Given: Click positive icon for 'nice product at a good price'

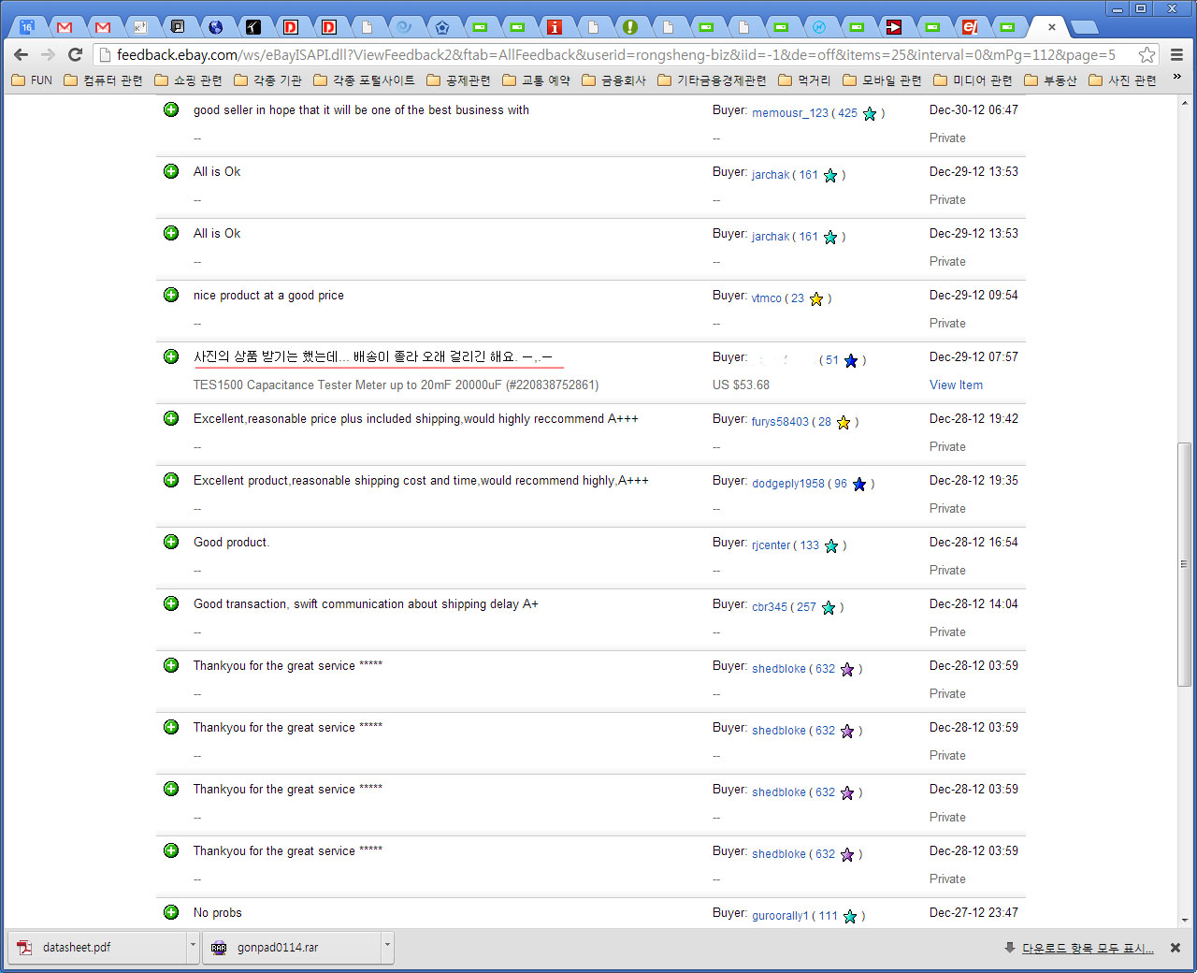Looking at the screenshot, I should click(x=171, y=295).
